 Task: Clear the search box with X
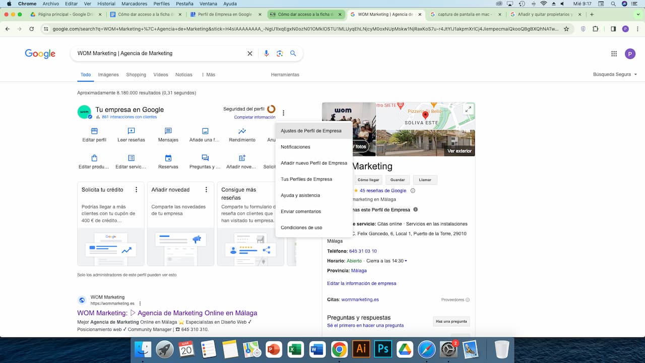pyautogui.click(x=249, y=53)
